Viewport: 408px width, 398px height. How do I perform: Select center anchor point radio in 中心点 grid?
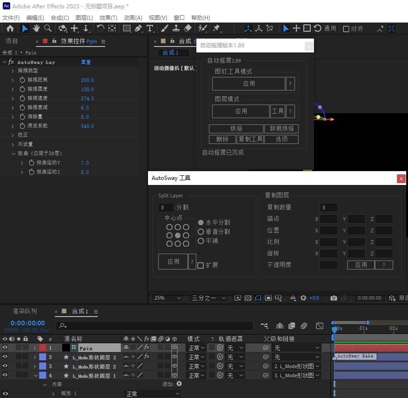pos(177,236)
